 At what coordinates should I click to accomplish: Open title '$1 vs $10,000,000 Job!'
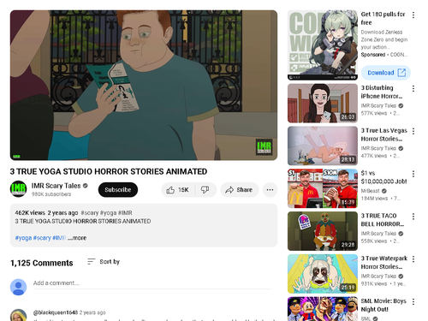pos(383,177)
